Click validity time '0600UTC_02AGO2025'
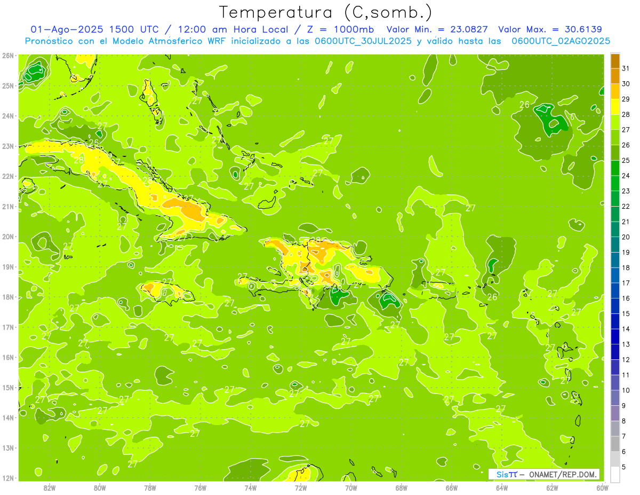640x495 pixels. [x=561, y=41]
